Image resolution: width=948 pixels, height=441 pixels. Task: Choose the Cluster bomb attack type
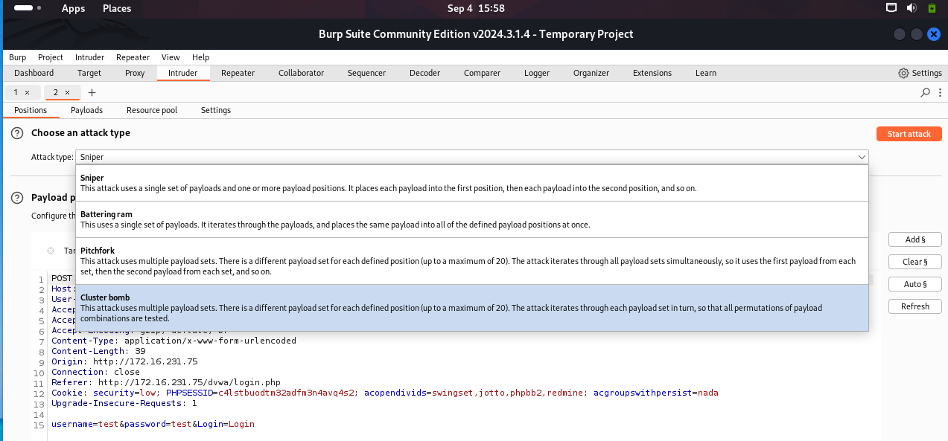tap(472, 307)
